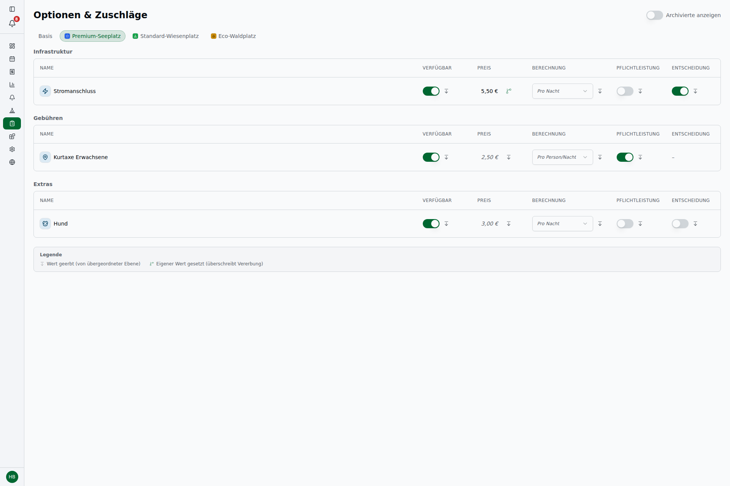
Task: Switch to the Basis tab
Action: pos(45,36)
